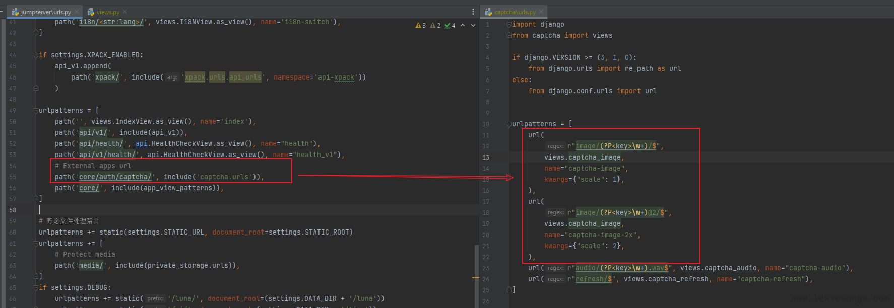The image size is (894, 308).
Task: Collapse the urlpatterns list on line 49
Action: coord(36,110)
